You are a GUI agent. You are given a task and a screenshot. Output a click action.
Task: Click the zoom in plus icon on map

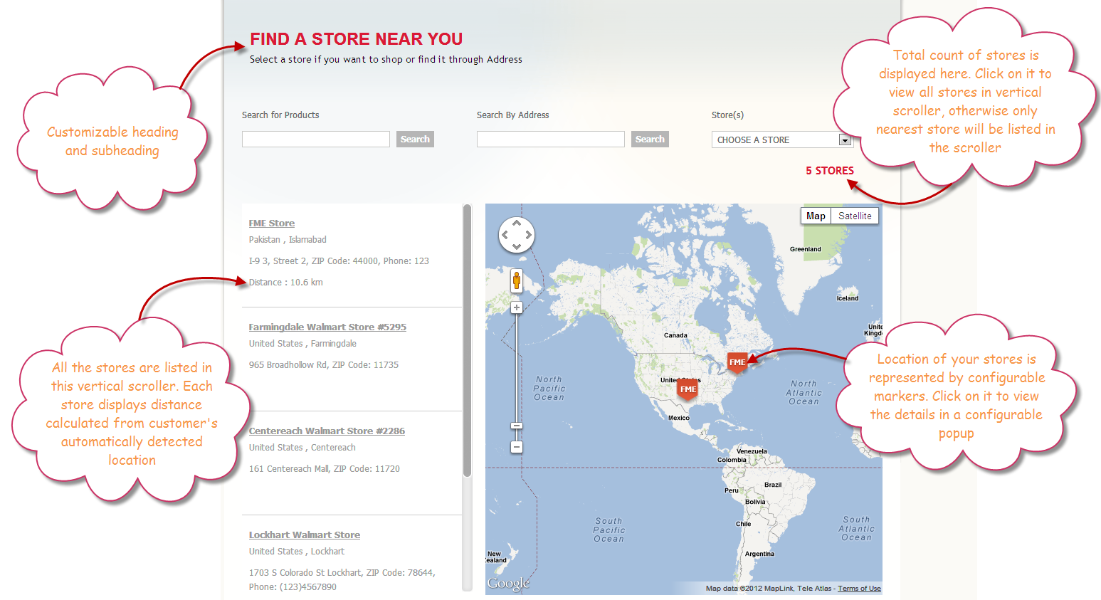point(516,307)
